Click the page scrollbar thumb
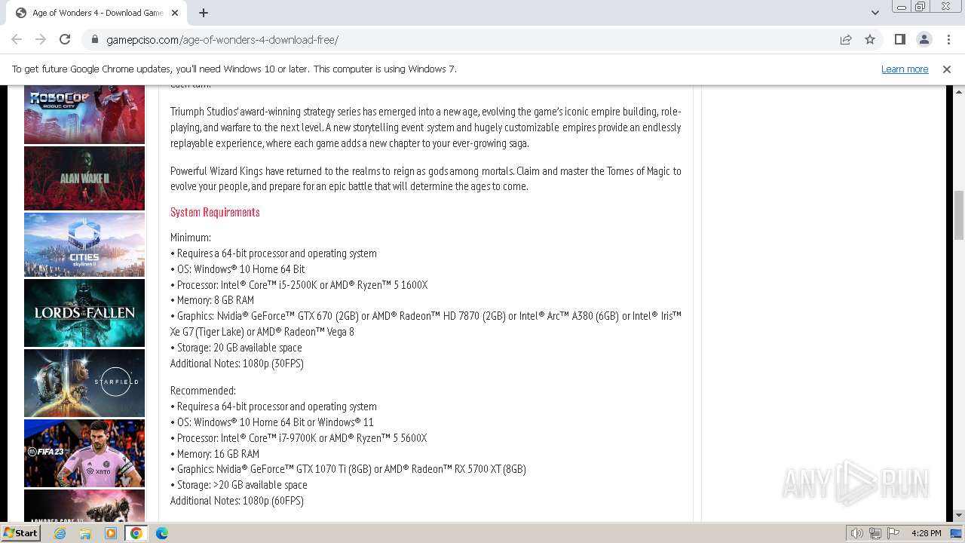 coord(958,215)
